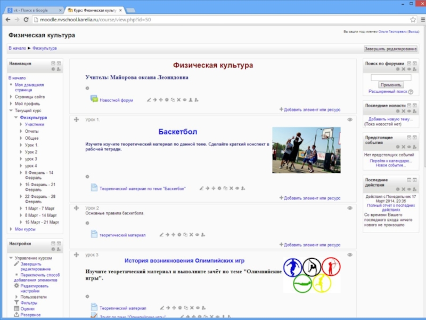Toggle visibility eye for Урок 1 section
Screen dimensions: 426x320
350,119
